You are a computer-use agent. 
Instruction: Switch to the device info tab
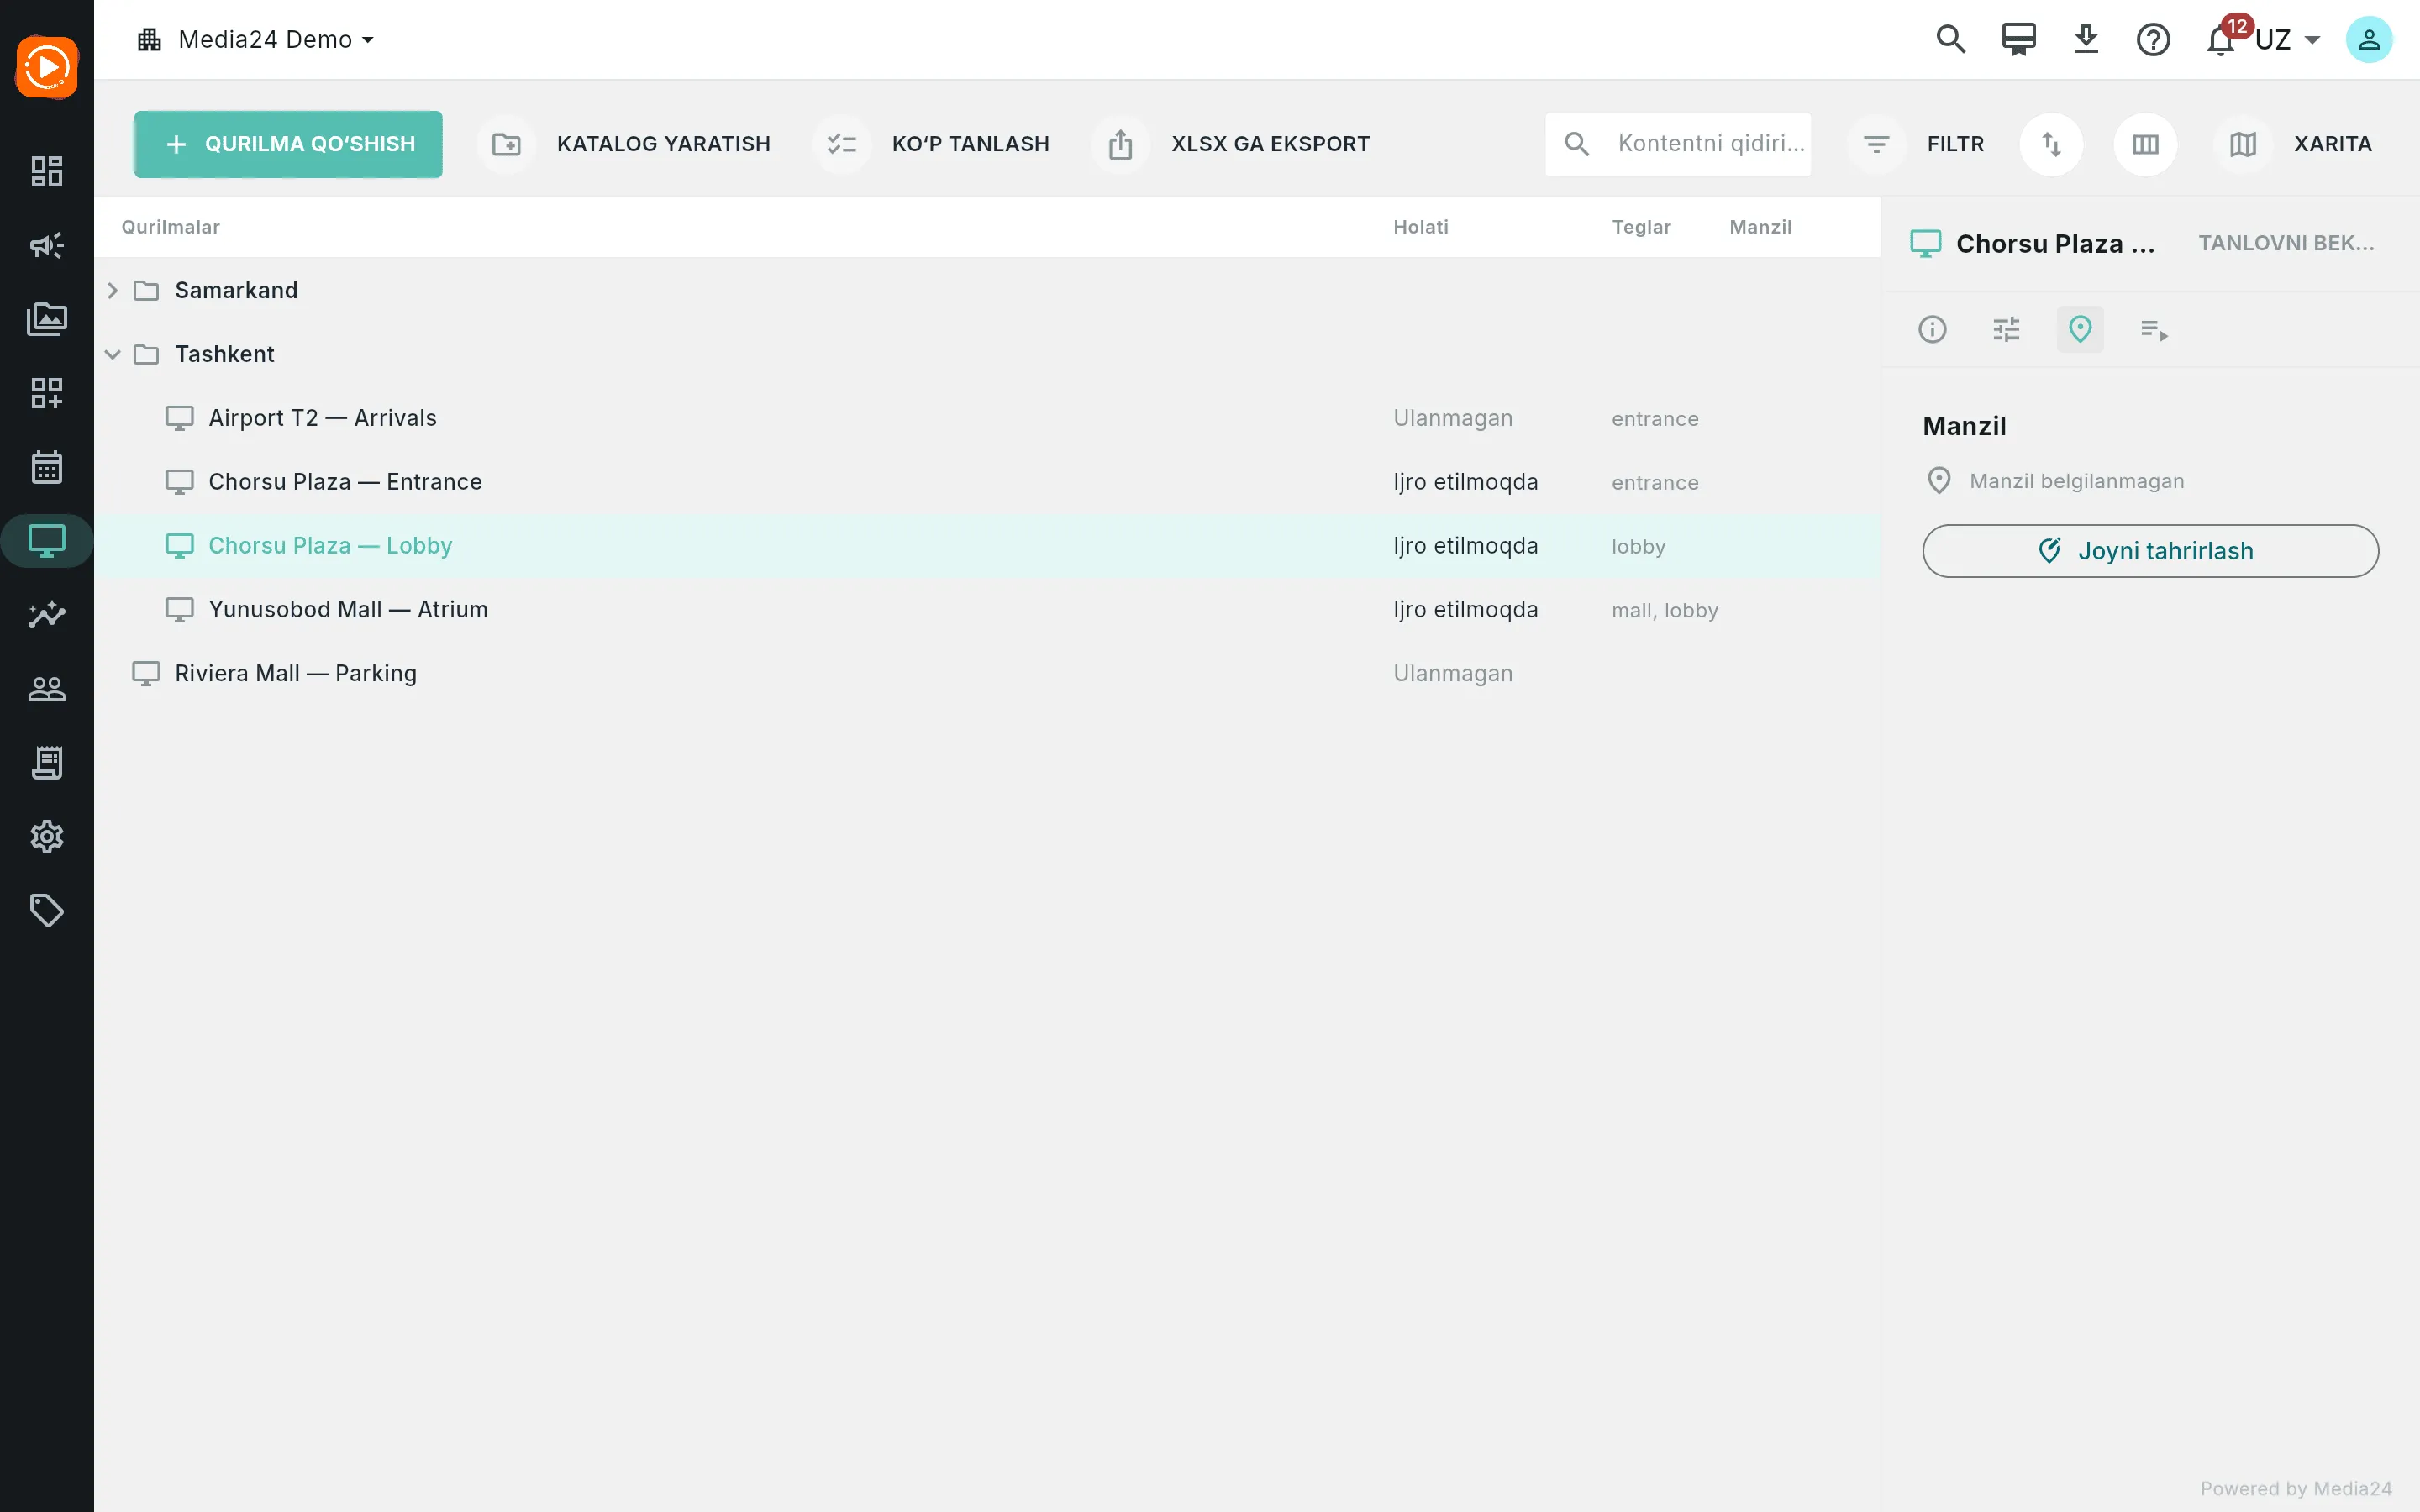point(1932,329)
